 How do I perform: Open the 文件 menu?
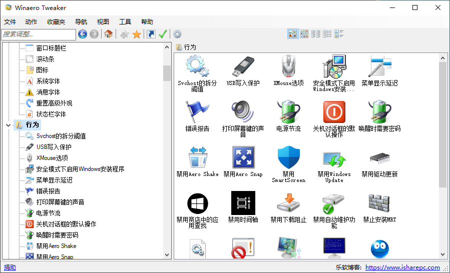click(10, 22)
